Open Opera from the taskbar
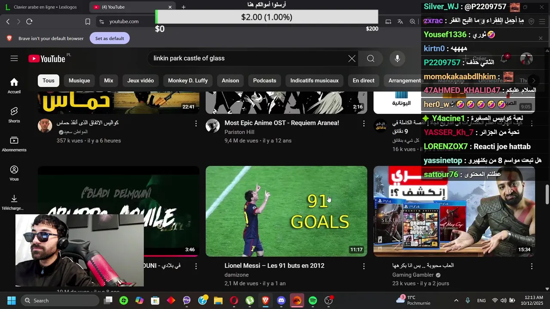Image resolution: width=550 pixels, height=309 pixels. click(234, 300)
